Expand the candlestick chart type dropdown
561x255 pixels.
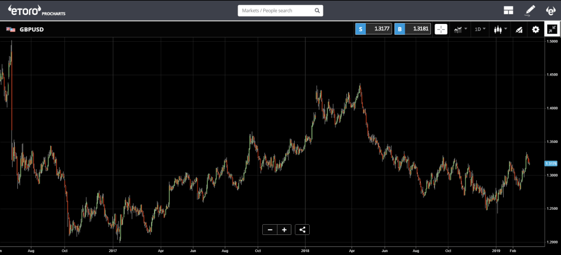500,29
